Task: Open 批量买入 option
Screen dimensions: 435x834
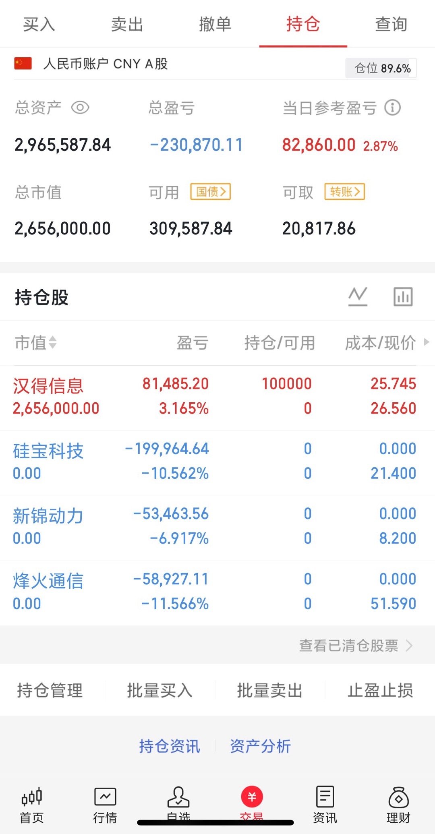Action: [160, 690]
